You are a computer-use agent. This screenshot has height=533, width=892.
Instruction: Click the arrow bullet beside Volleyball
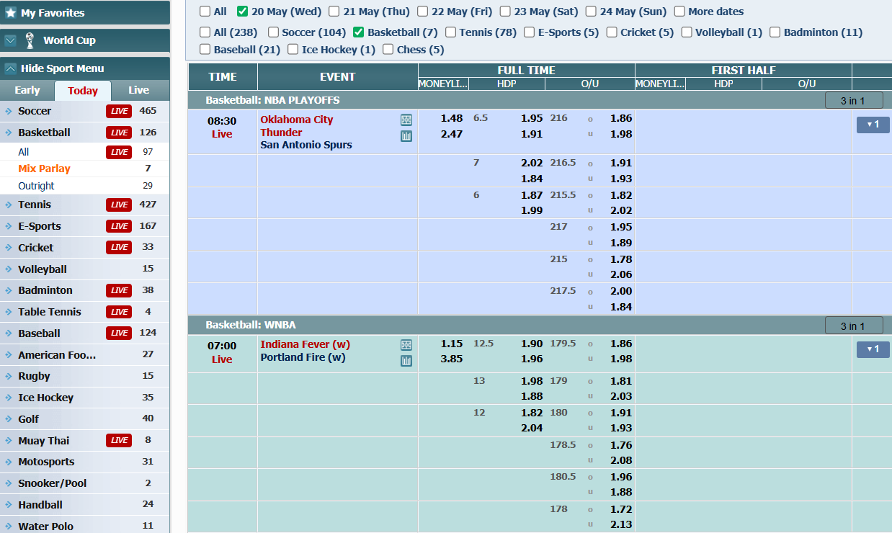pos(8,269)
